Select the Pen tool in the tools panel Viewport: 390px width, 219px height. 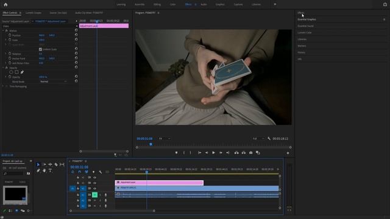pyautogui.click(x=38, y=170)
